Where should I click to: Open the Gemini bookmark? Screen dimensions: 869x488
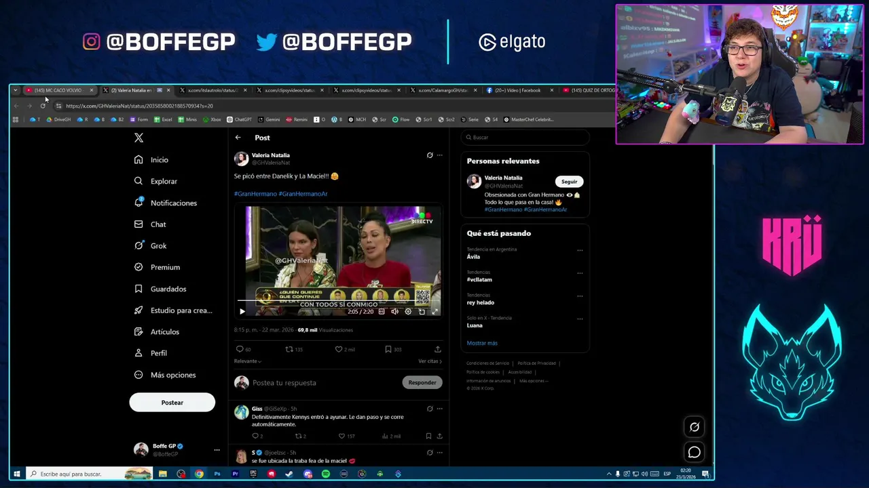pos(269,119)
